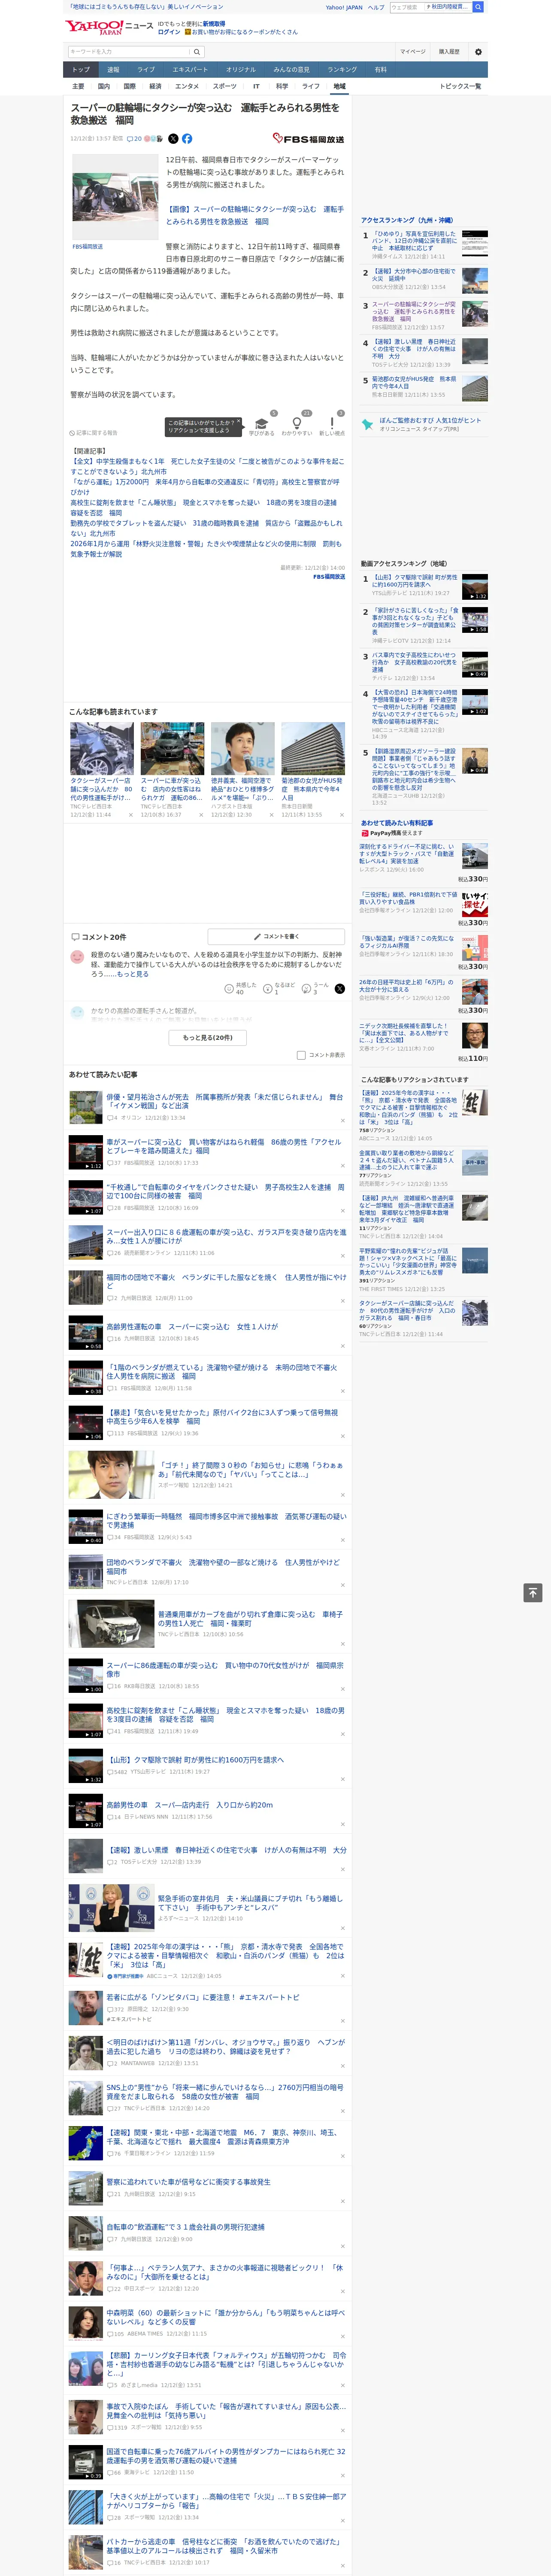
Task: Click 共感した smiley reaction on comment
Action: point(240,989)
